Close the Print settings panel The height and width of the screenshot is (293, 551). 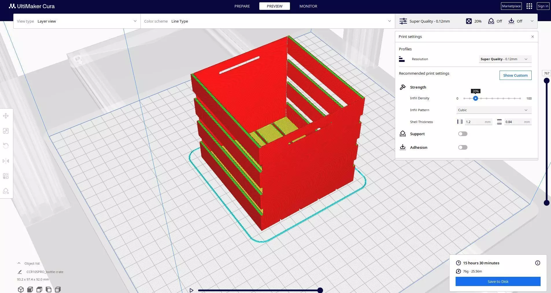pos(532,37)
